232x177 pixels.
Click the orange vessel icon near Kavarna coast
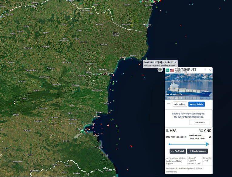click(140, 64)
